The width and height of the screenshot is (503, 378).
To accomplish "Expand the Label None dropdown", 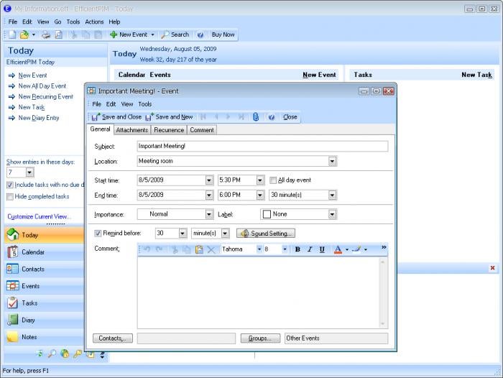I will (x=332, y=214).
